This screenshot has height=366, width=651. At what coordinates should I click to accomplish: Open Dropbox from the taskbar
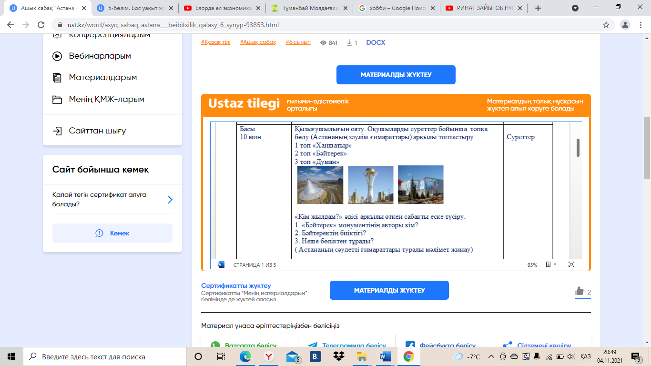339,356
